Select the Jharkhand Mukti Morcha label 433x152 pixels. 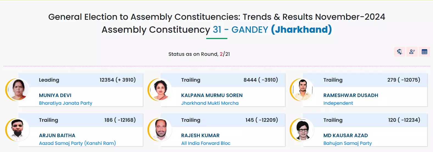click(210, 103)
